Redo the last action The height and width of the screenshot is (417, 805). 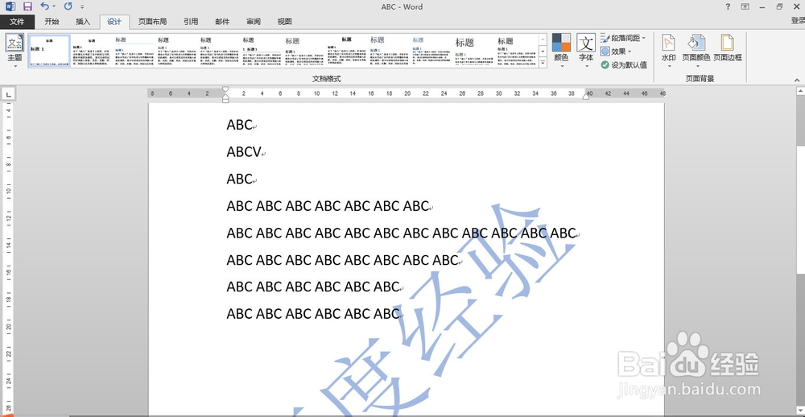click(x=68, y=6)
